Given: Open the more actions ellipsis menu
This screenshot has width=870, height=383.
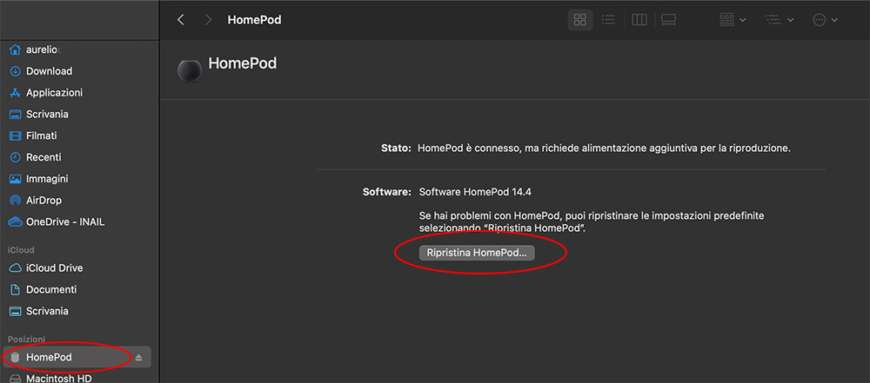Looking at the screenshot, I should click(x=825, y=19).
